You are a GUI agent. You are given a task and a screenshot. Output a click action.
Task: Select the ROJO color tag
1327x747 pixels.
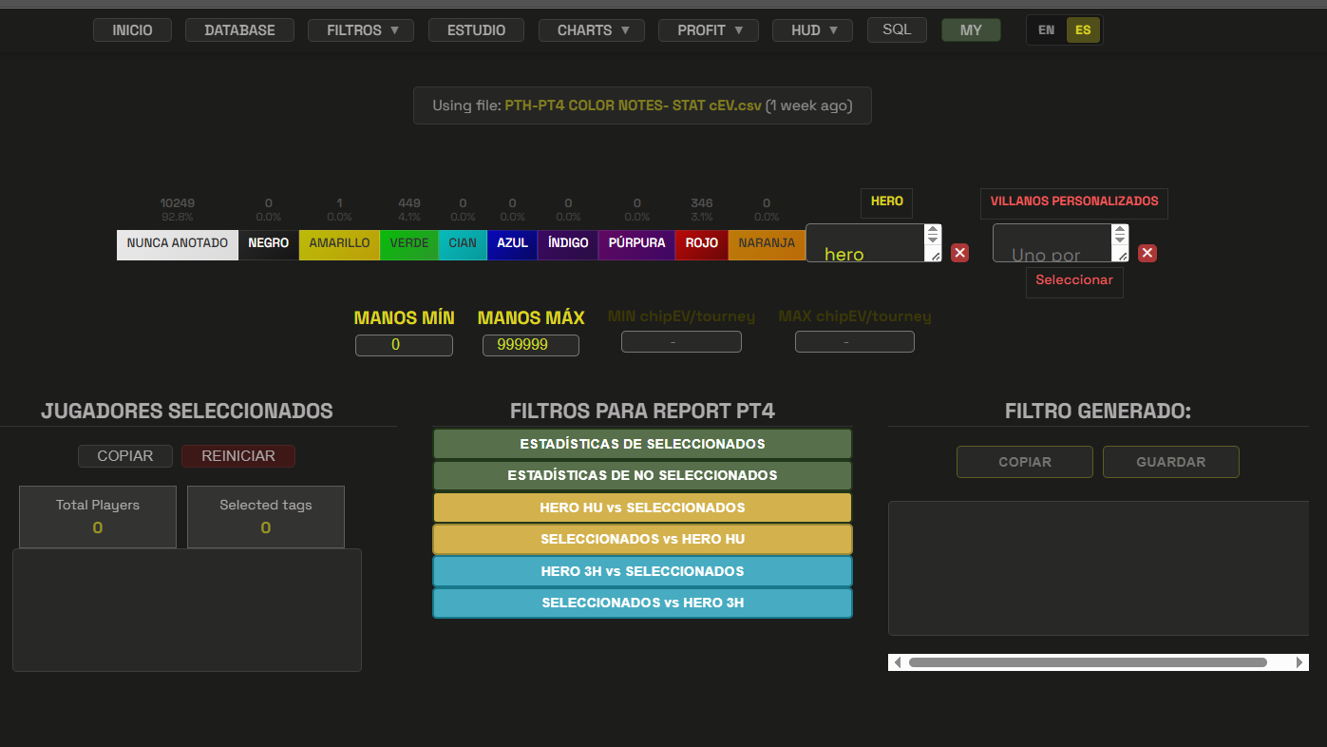point(702,243)
